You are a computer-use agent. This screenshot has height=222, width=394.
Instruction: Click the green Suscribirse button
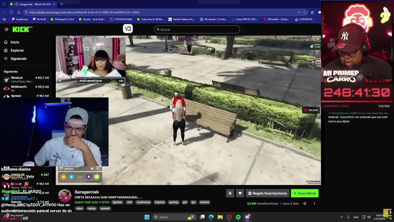305,193
